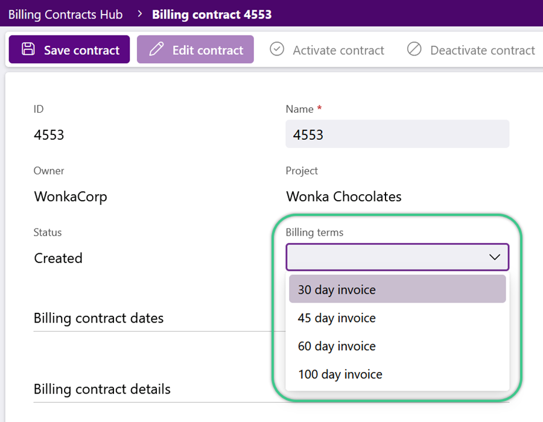Collapse the Billing terms dropdown arrow
The width and height of the screenshot is (543, 422).
click(495, 257)
